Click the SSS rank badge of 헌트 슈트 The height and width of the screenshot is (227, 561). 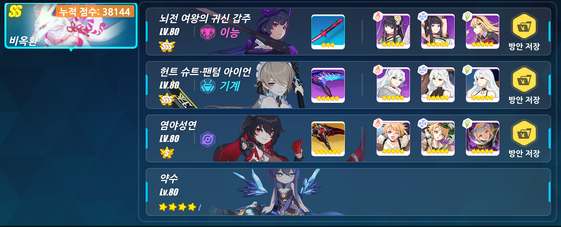click(x=167, y=100)
